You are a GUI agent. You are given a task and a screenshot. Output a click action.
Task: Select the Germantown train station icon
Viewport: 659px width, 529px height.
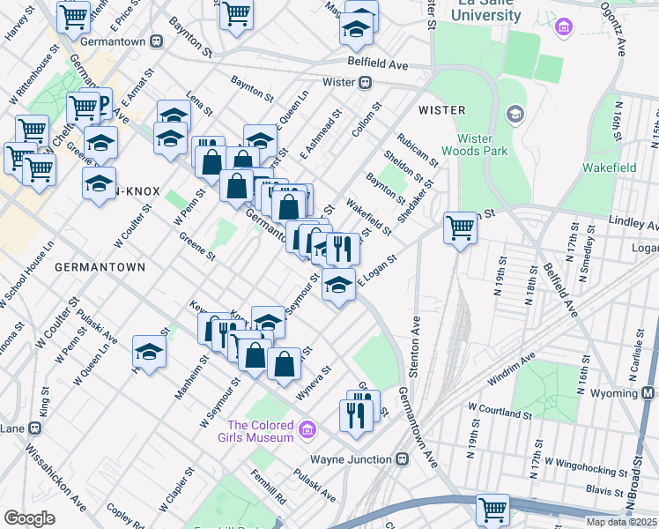(156, 41)
